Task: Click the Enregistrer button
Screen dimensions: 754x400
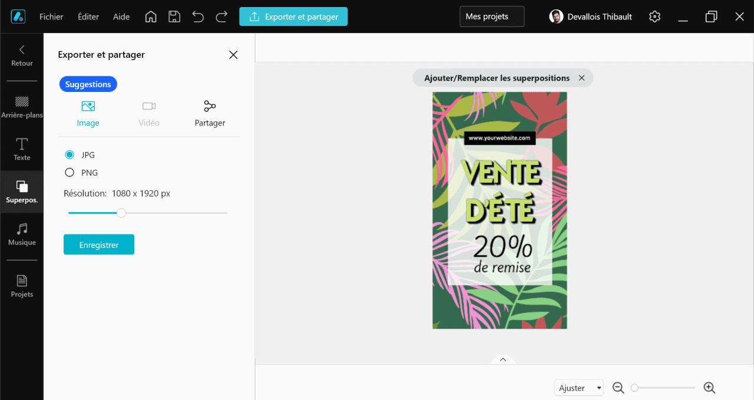Action: pos(98,244)
